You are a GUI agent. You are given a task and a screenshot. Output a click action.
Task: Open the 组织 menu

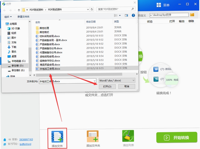tap(8, 17)
